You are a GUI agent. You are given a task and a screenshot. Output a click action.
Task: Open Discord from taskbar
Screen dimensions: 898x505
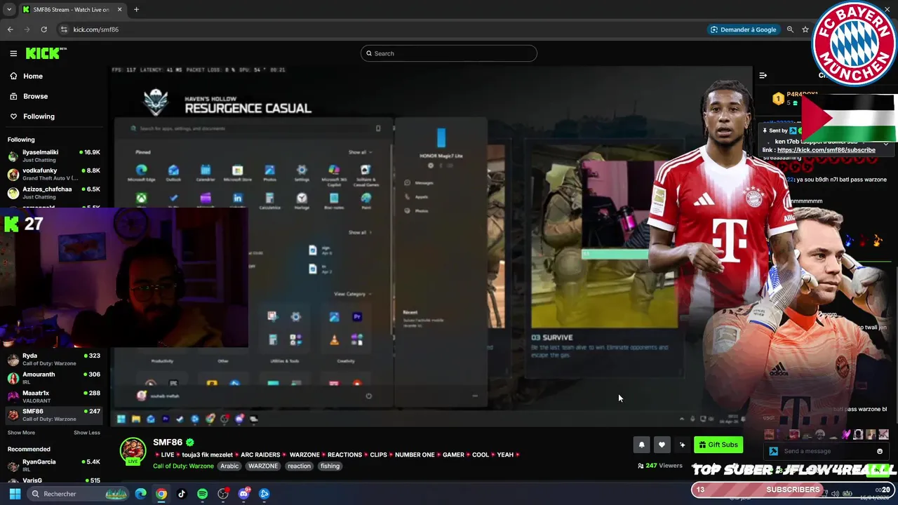(x=243, y=494)
